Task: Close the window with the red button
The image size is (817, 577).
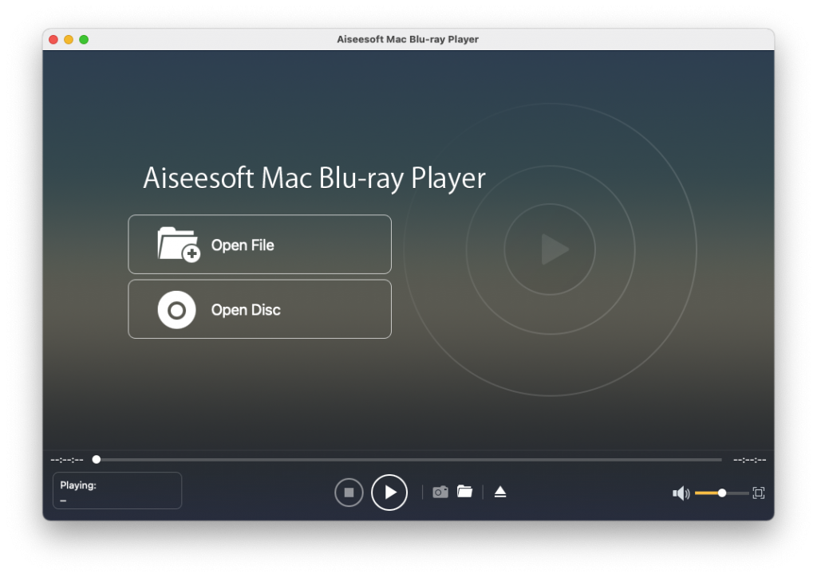Action: coord(53,40)
